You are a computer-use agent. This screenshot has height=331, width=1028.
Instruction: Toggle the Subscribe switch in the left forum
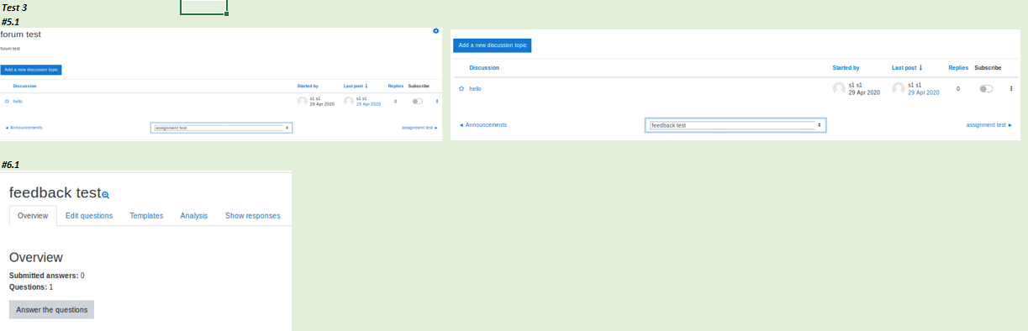[418, 101]
